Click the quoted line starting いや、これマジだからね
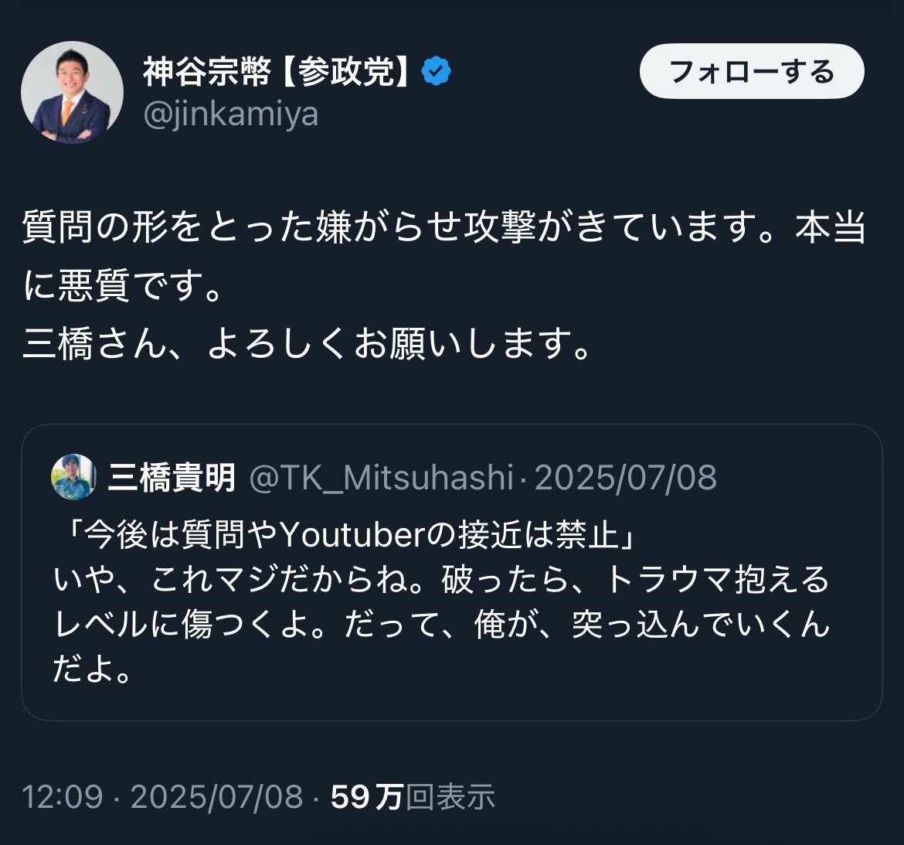This screenshot has height=845, width=904. tap(440, 580)
